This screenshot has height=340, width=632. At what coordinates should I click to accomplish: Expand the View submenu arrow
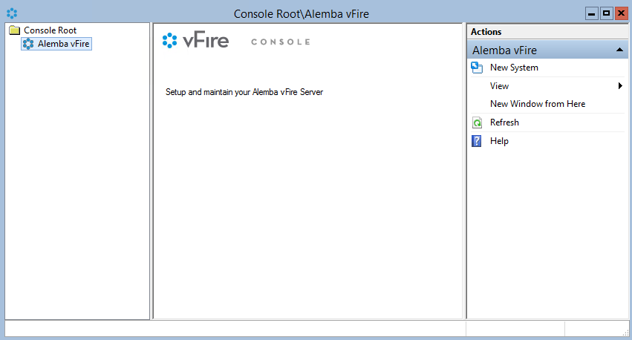tap(620, 86)
